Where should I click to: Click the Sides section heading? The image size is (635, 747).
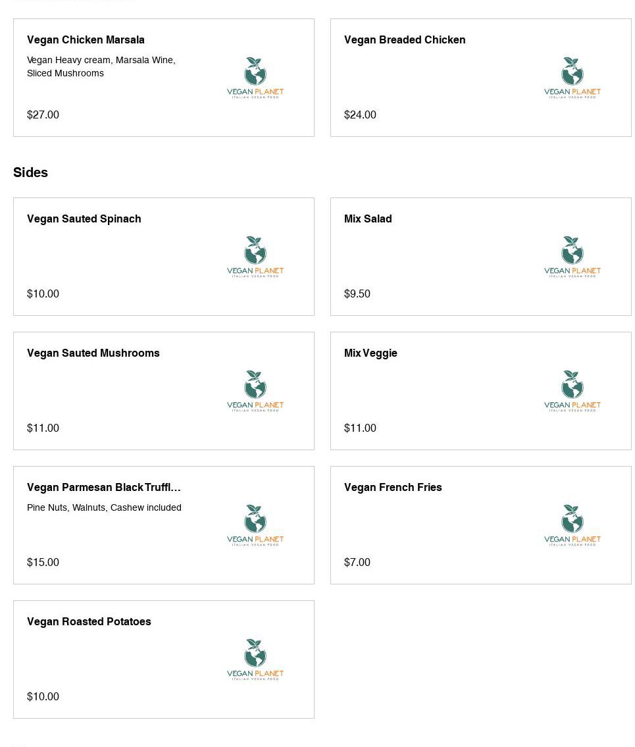30,172
